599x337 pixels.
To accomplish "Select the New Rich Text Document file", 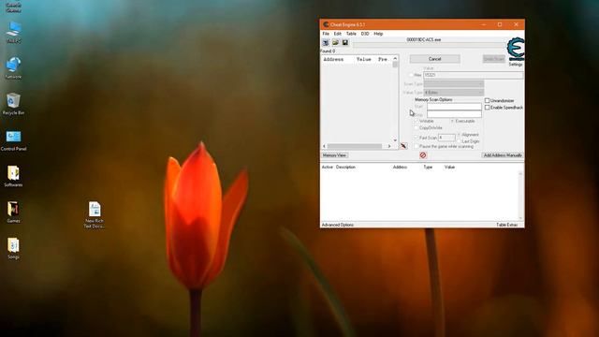I will 95,214.
